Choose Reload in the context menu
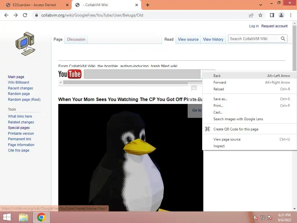 click(x=249, y=89)
